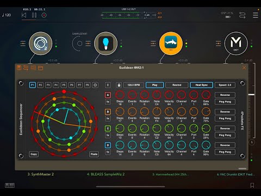Open presets folder icon in Euclidean toolbar
The width and height of the screenshot is (261, 196).
click(41, 68)
